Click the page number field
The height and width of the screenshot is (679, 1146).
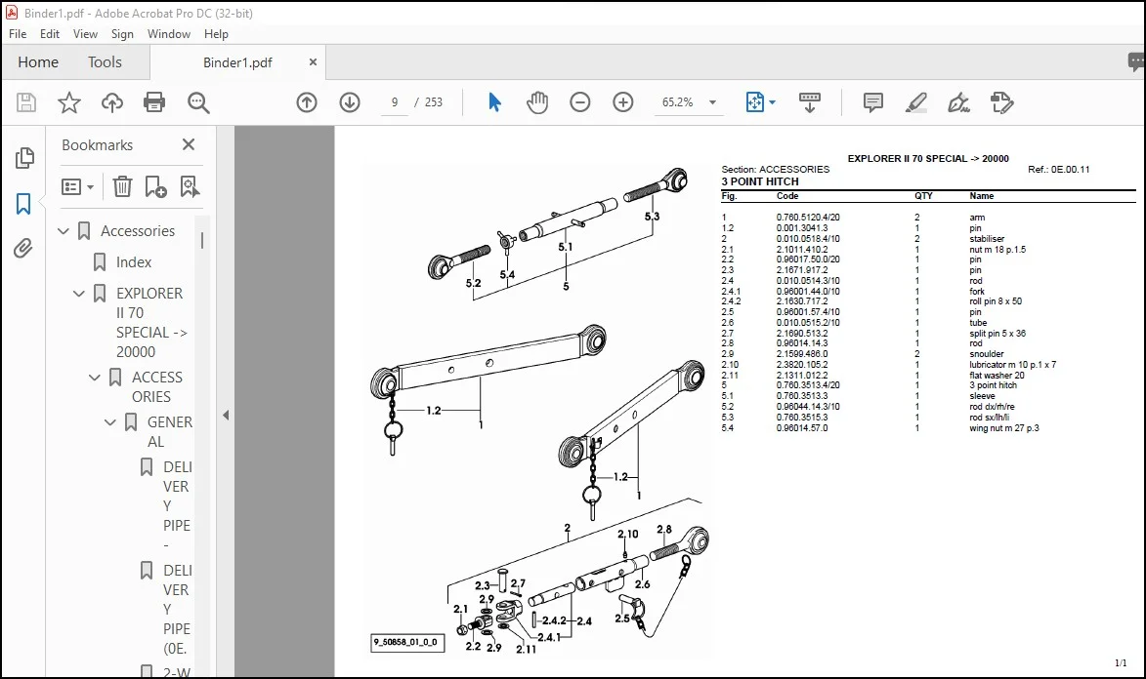395,102
